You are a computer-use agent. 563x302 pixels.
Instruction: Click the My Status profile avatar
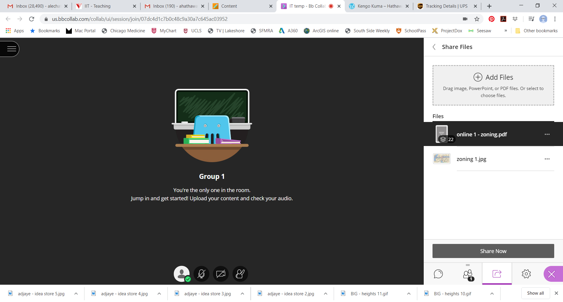(x=182, y=274)
